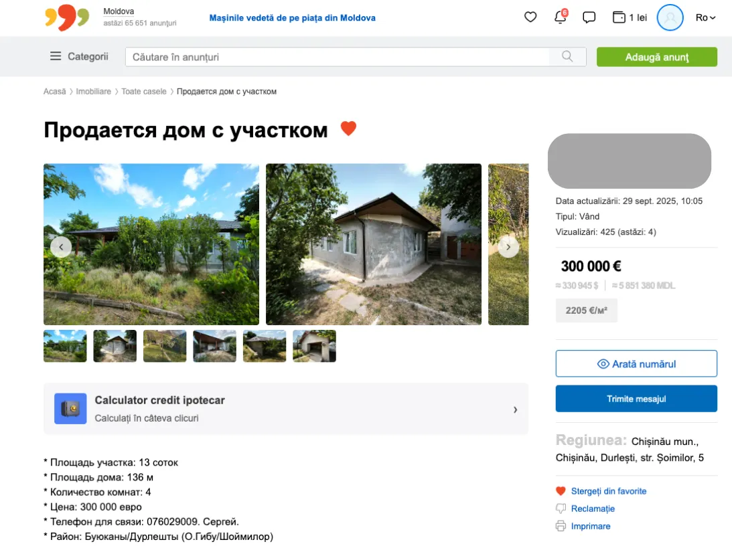Go to previous photo with left arrow
Viewport: 732px width, 546px height.
point(61,247)
